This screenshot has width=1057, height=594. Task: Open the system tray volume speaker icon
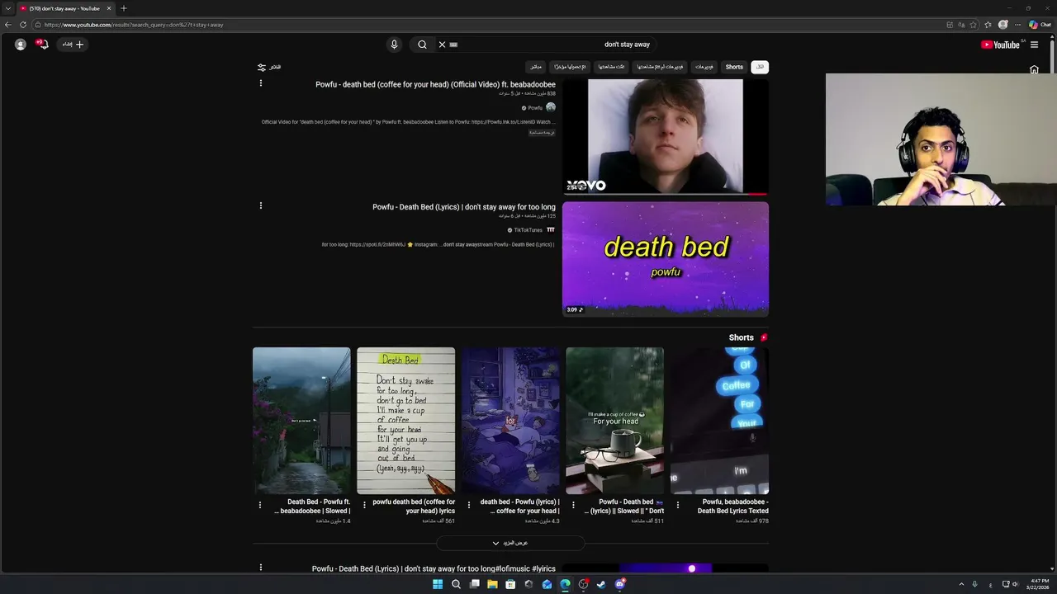click(1015, 584)
